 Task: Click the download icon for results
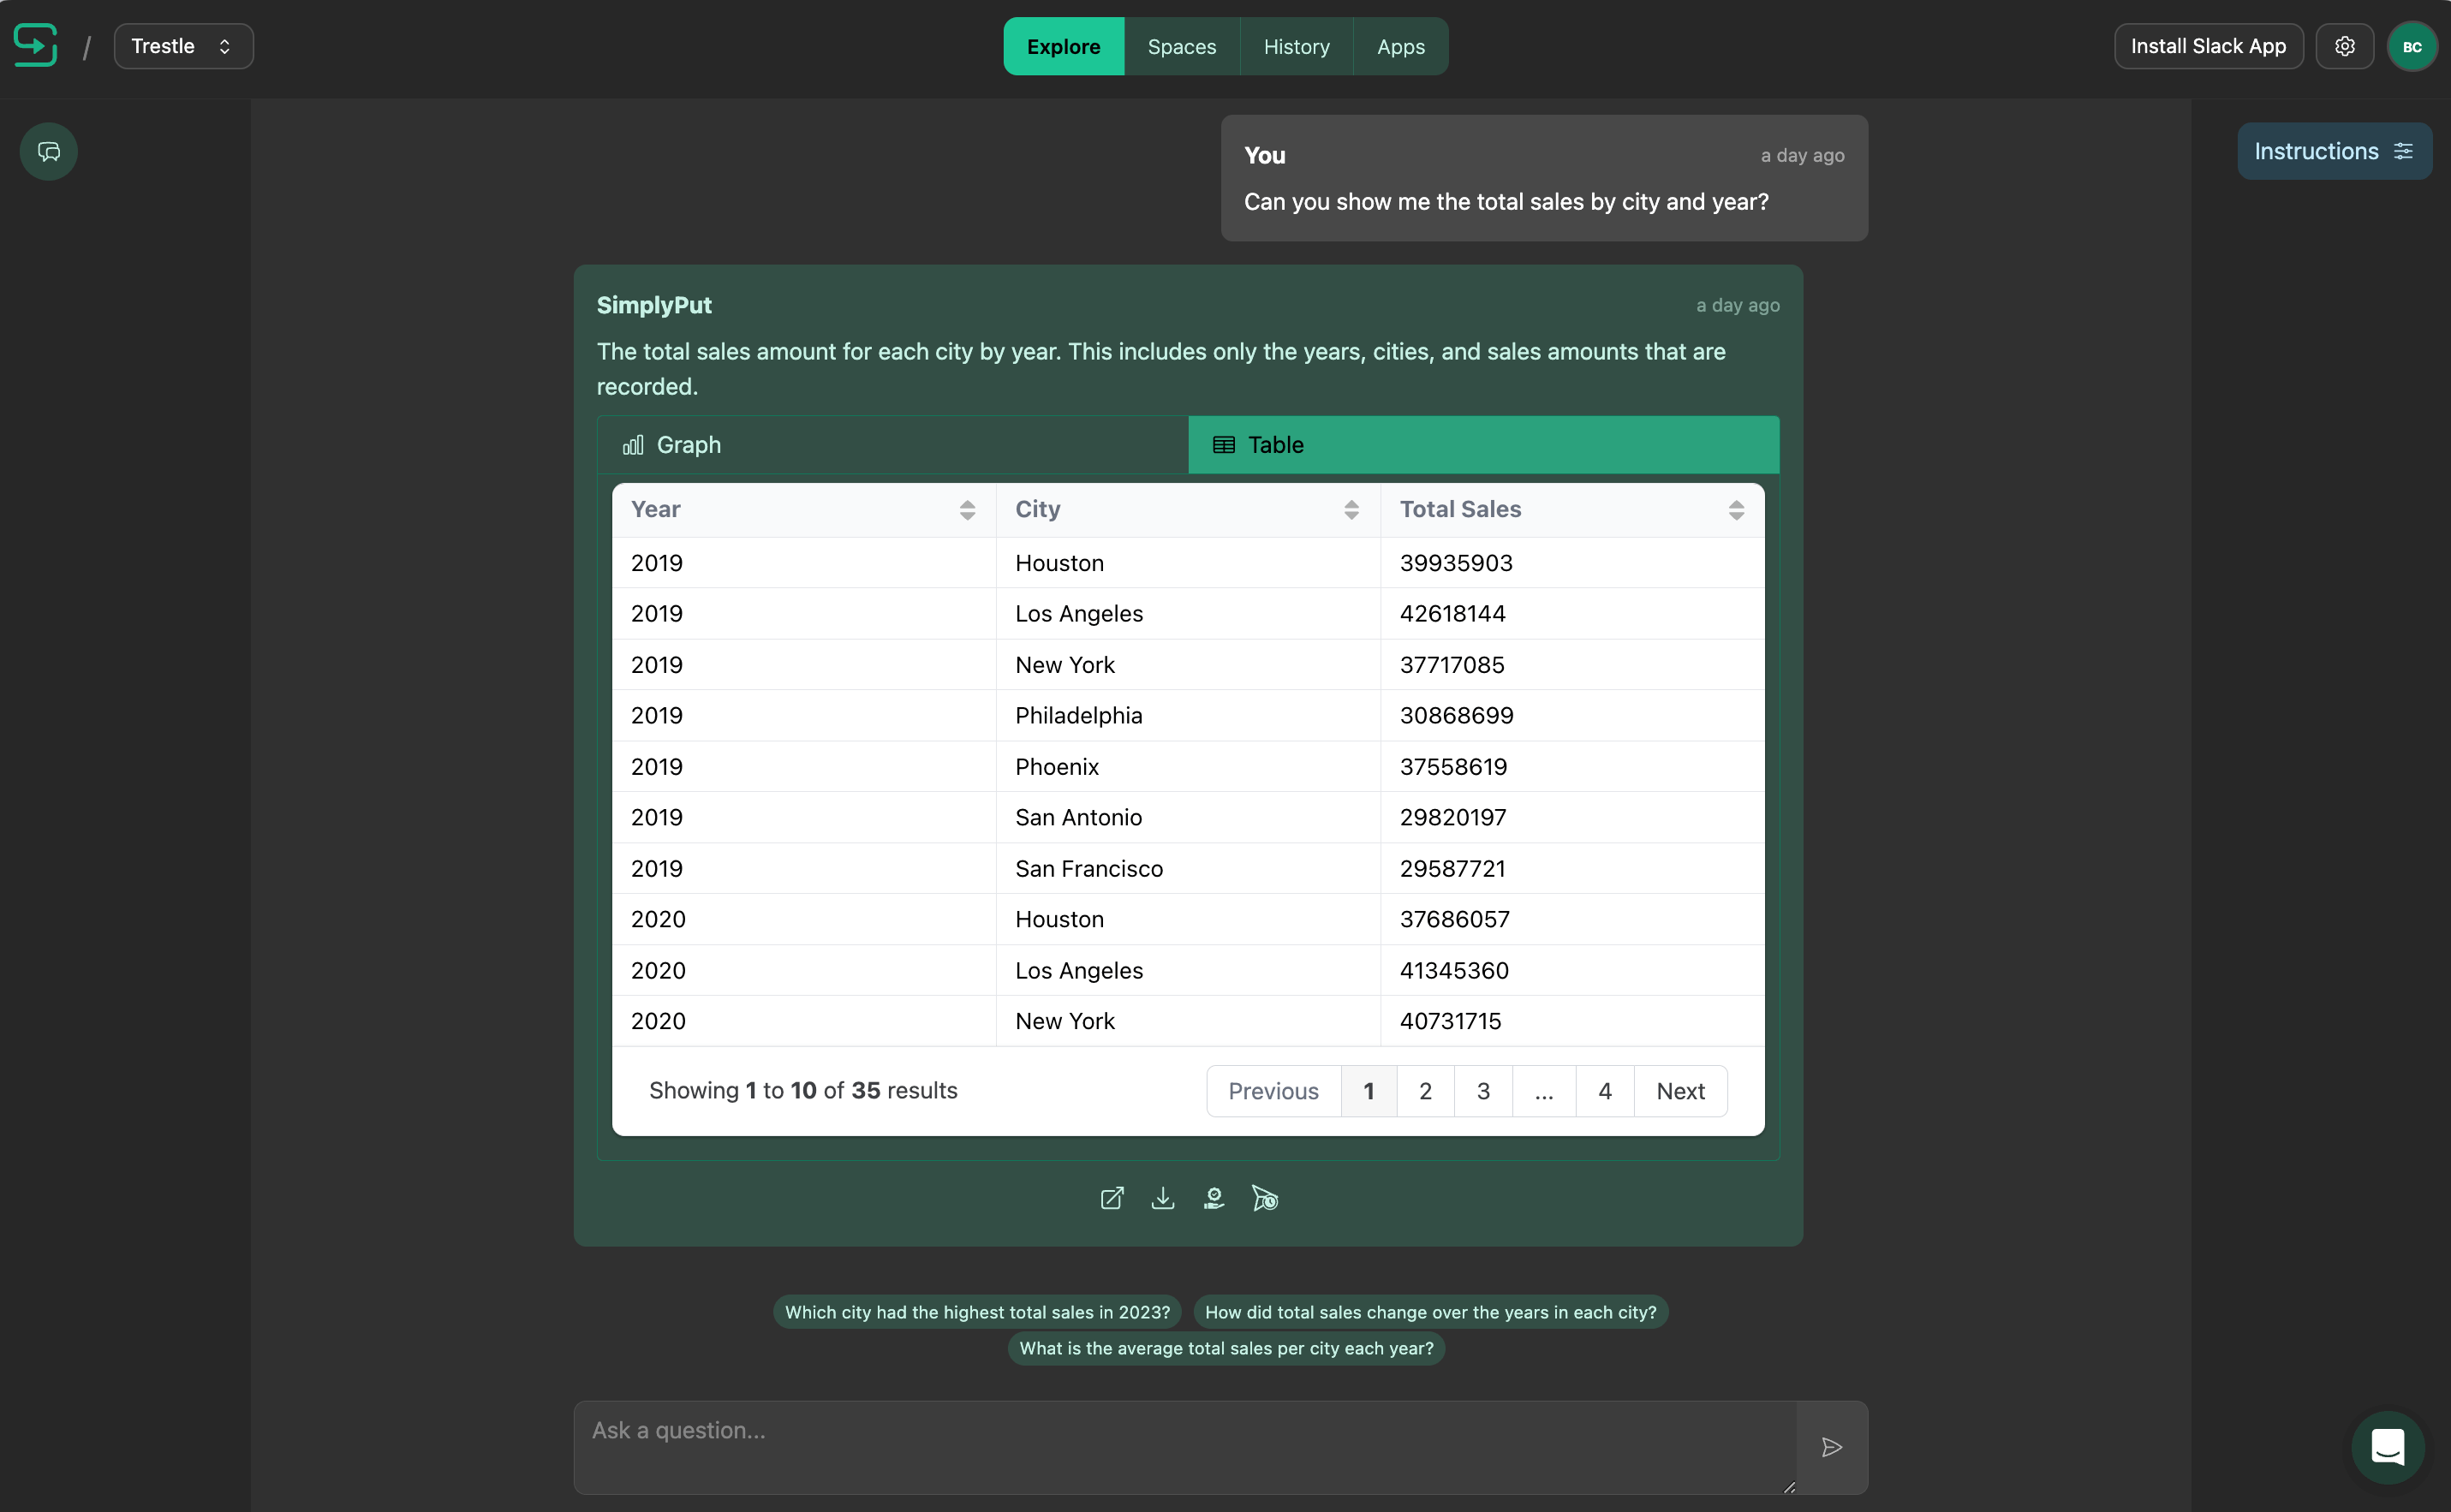point(1164,1197)
